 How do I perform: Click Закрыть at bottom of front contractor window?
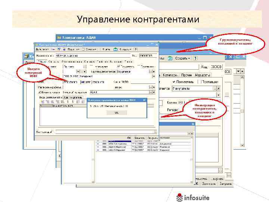pos(152,138)
